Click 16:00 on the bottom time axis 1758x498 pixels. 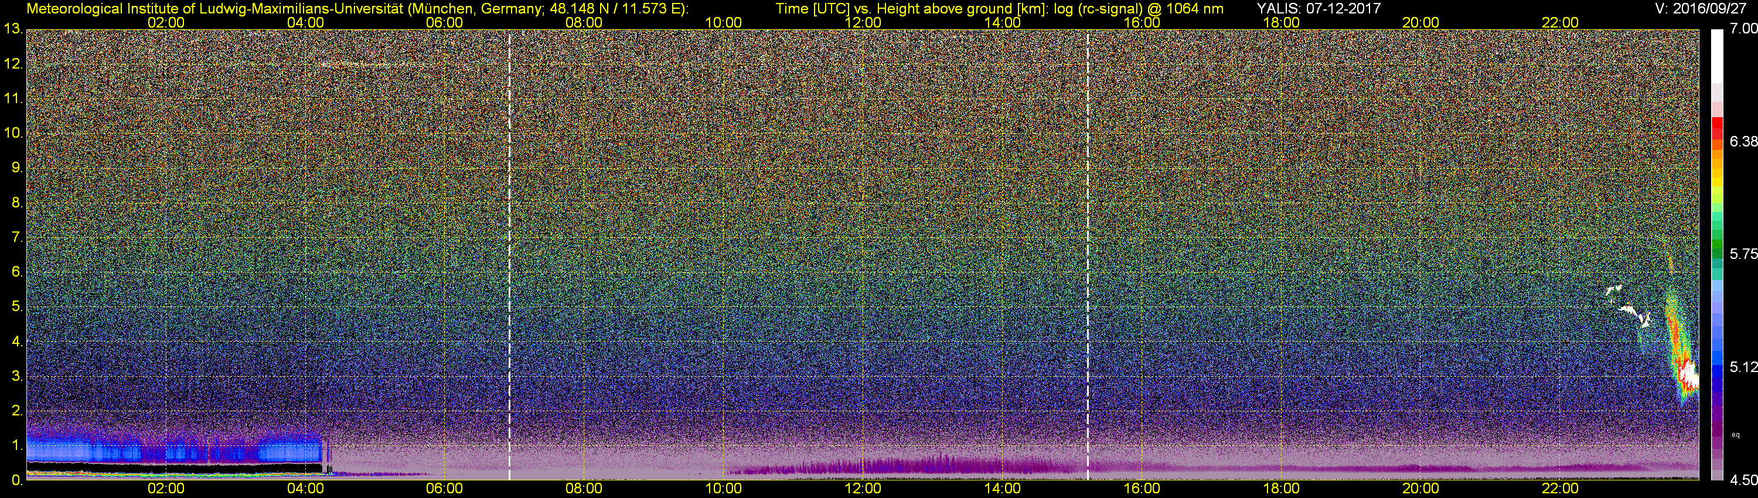1142,489
